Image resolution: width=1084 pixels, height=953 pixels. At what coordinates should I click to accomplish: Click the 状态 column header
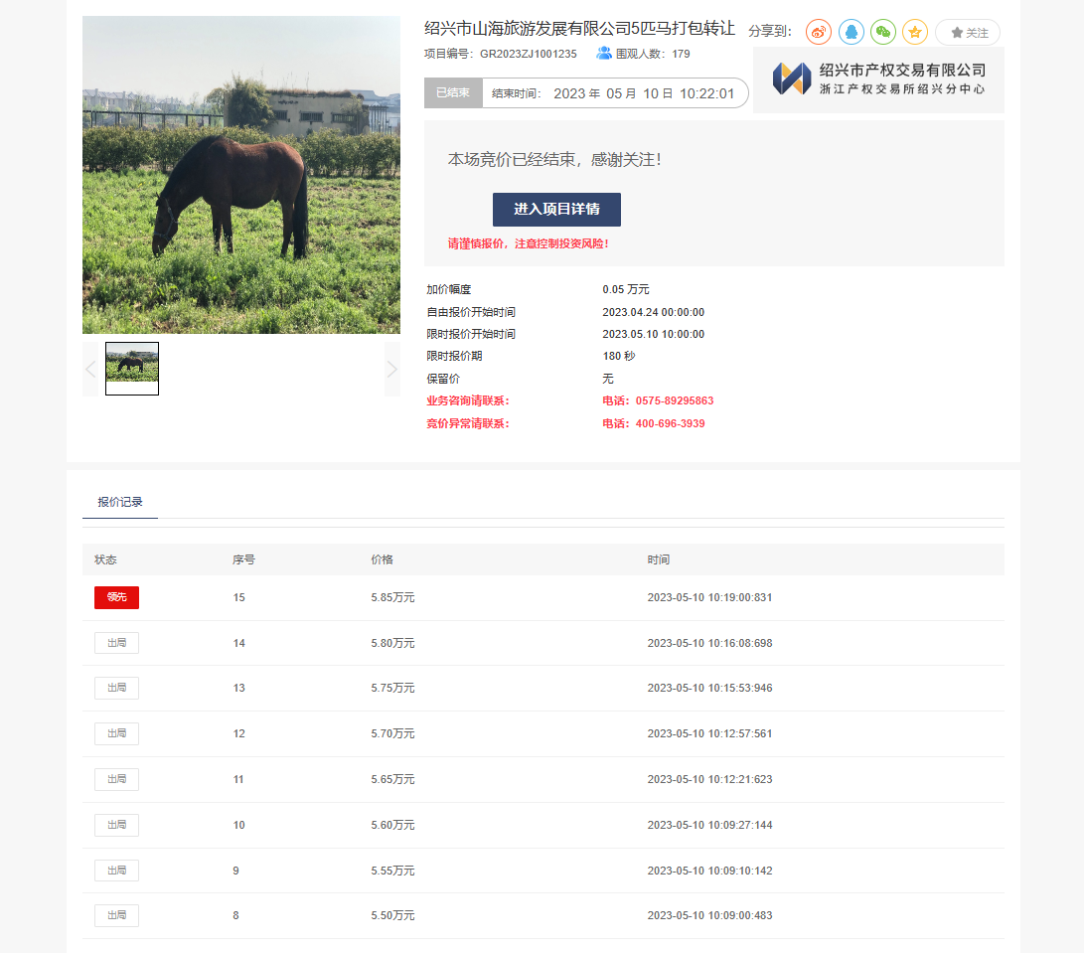105,559
